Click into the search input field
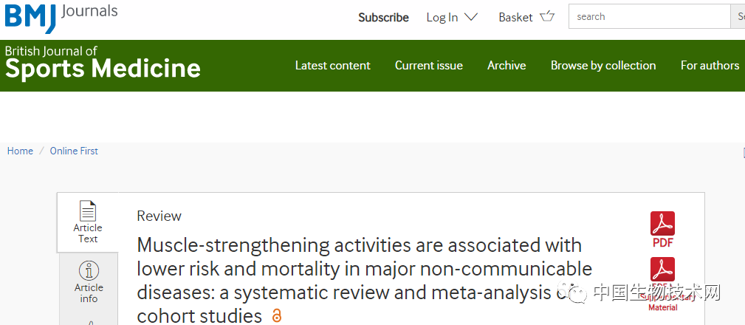 click(649, 17)
